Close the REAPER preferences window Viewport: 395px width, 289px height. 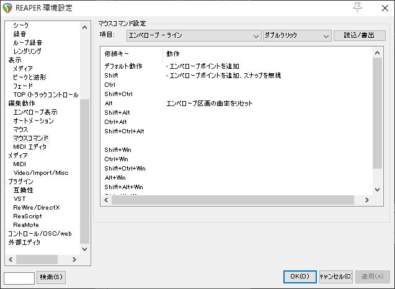pos(384,8)
